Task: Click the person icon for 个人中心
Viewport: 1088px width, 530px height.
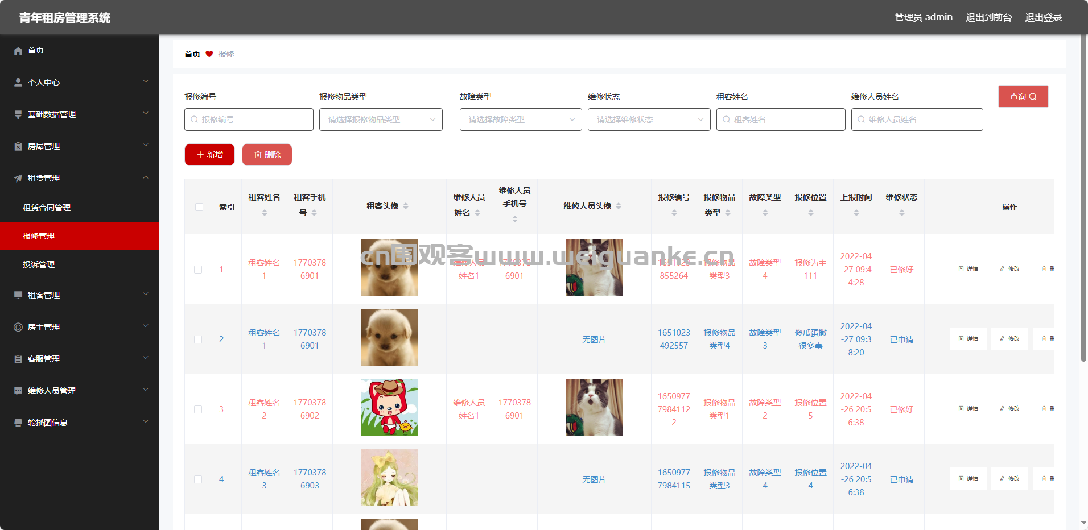Action: click(18, 82)
